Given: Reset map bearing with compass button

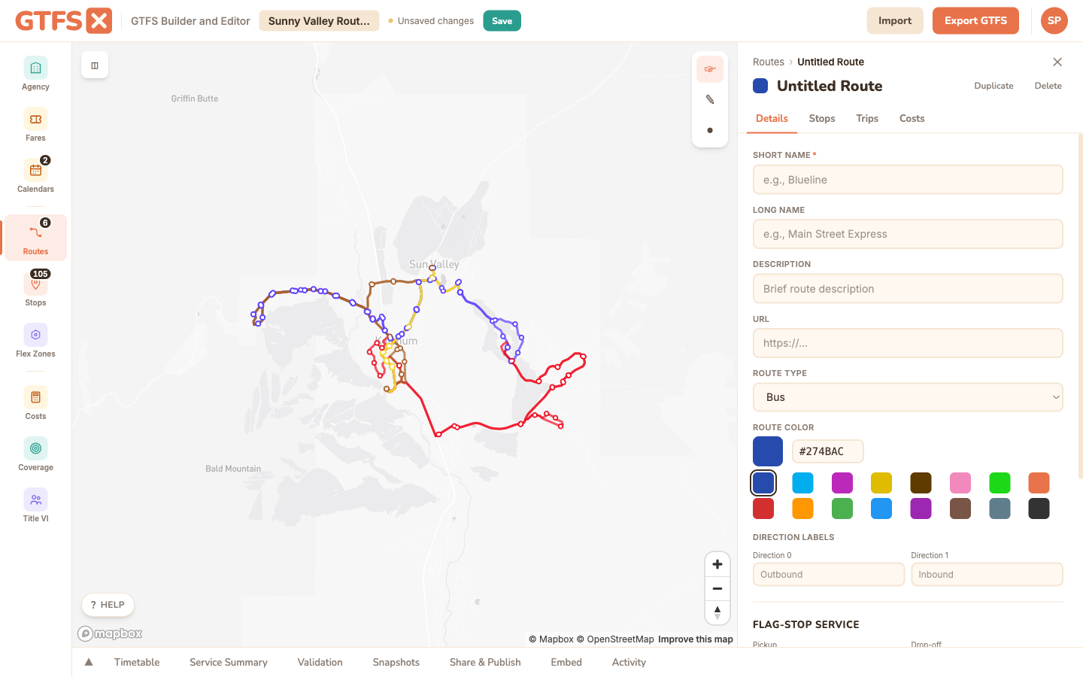Looking at the screenshot, I should 717,612.
